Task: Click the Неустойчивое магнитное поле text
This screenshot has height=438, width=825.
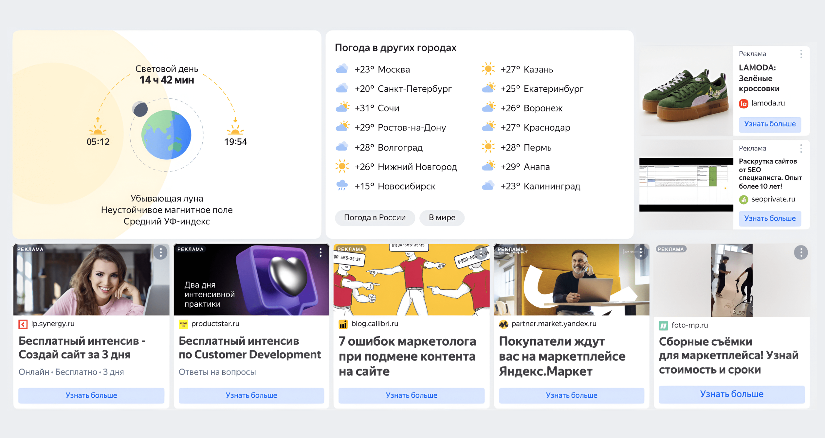Action: click(167, 210)
